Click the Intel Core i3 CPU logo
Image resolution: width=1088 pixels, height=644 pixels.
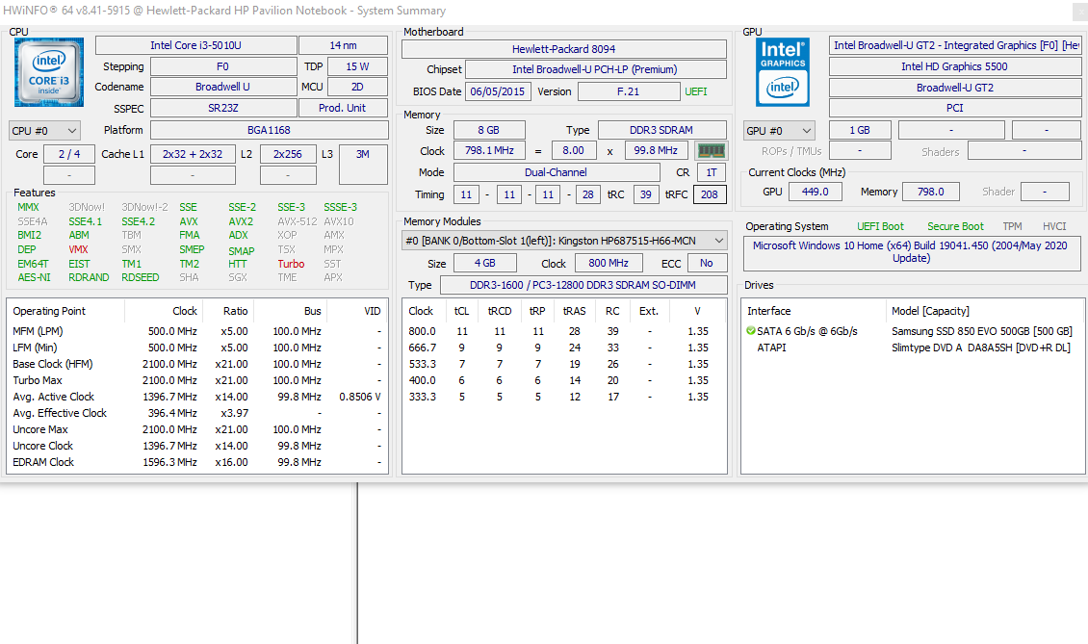coord(48,72)
